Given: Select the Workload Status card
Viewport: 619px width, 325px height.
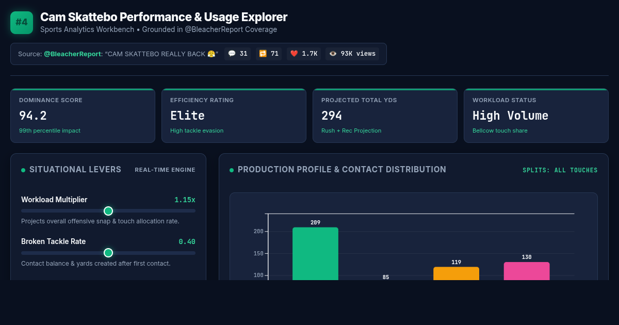Looking at the screenshot, I should click(536, 116).
